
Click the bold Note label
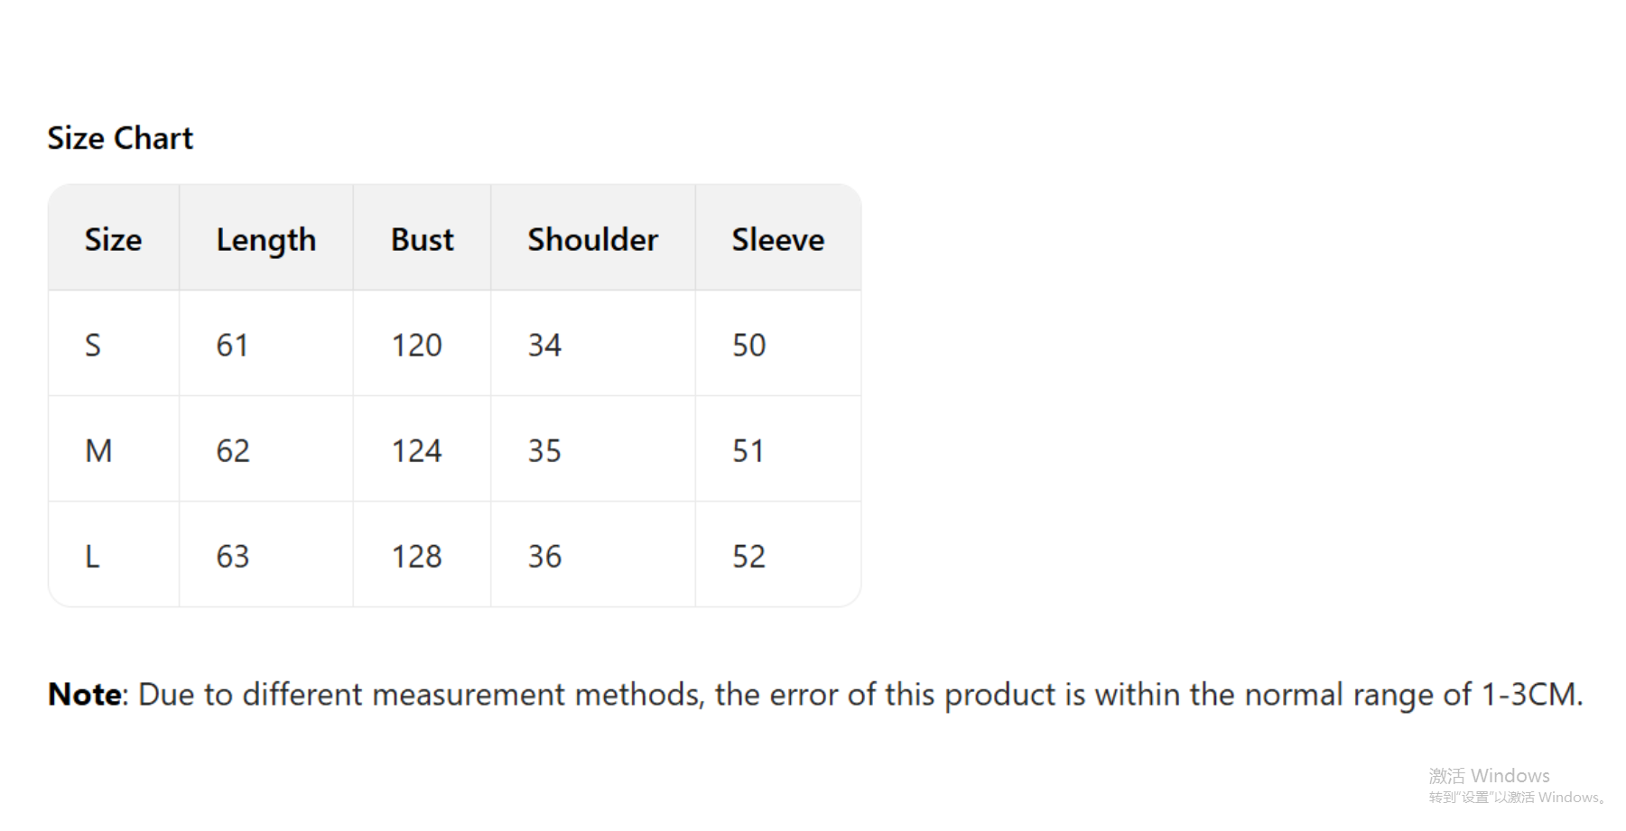[85, 694]
